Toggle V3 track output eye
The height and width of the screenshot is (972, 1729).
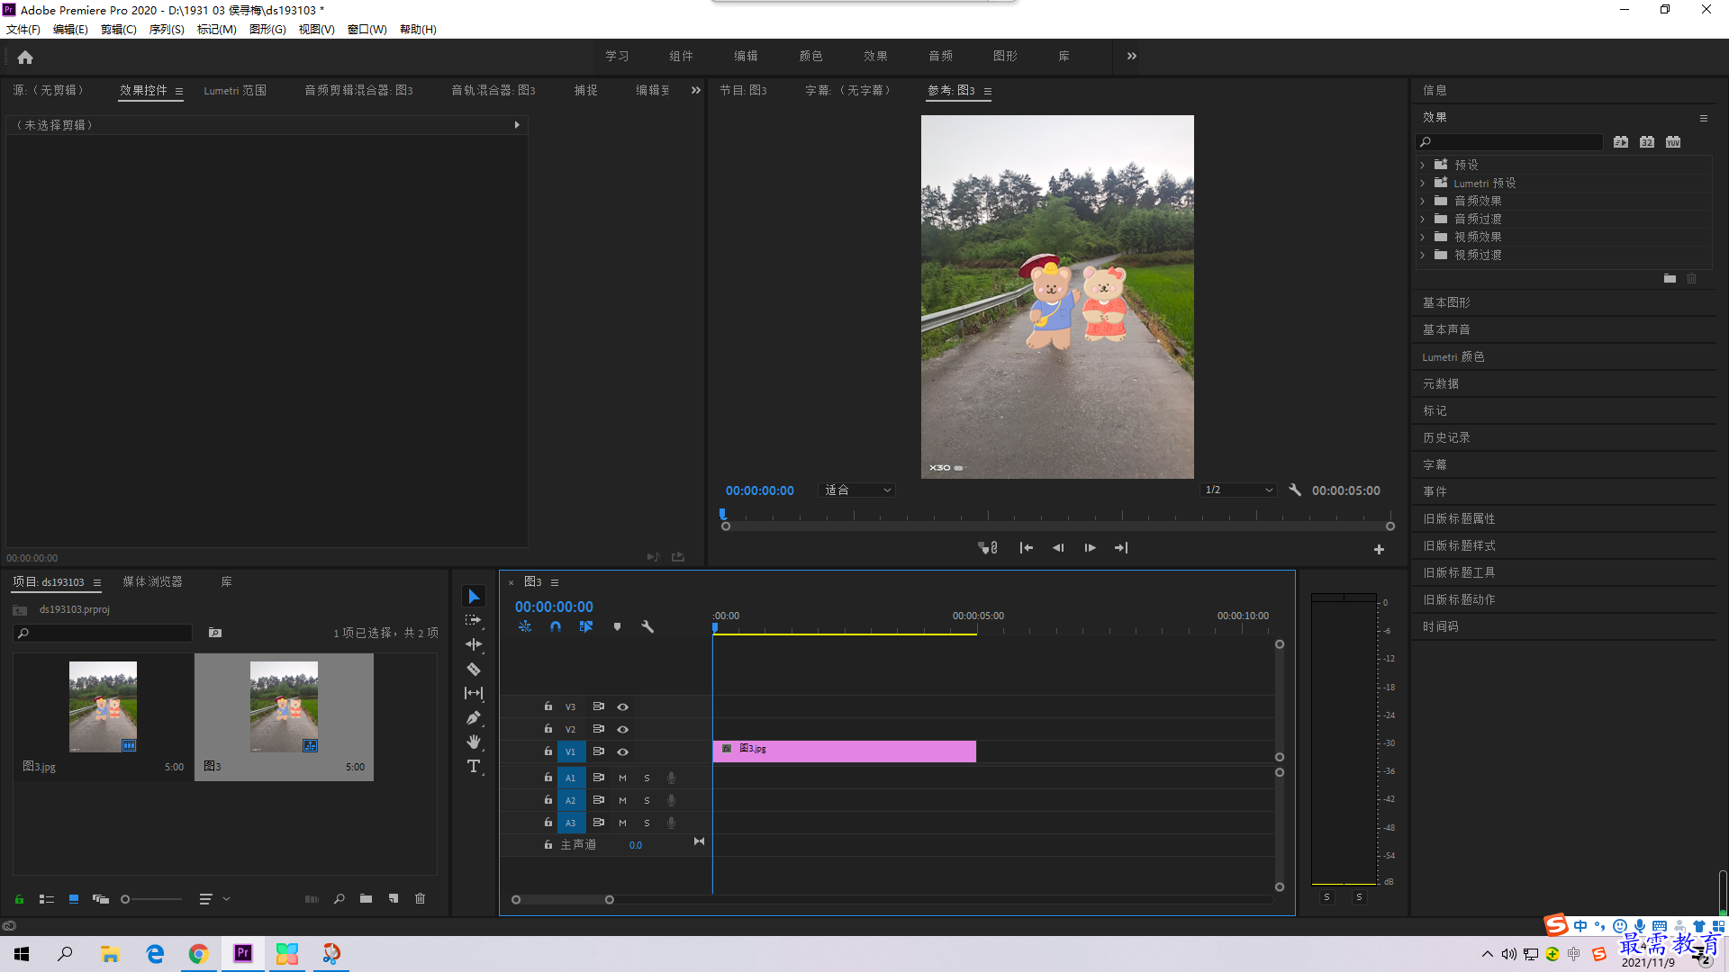(x=622, y=706)
